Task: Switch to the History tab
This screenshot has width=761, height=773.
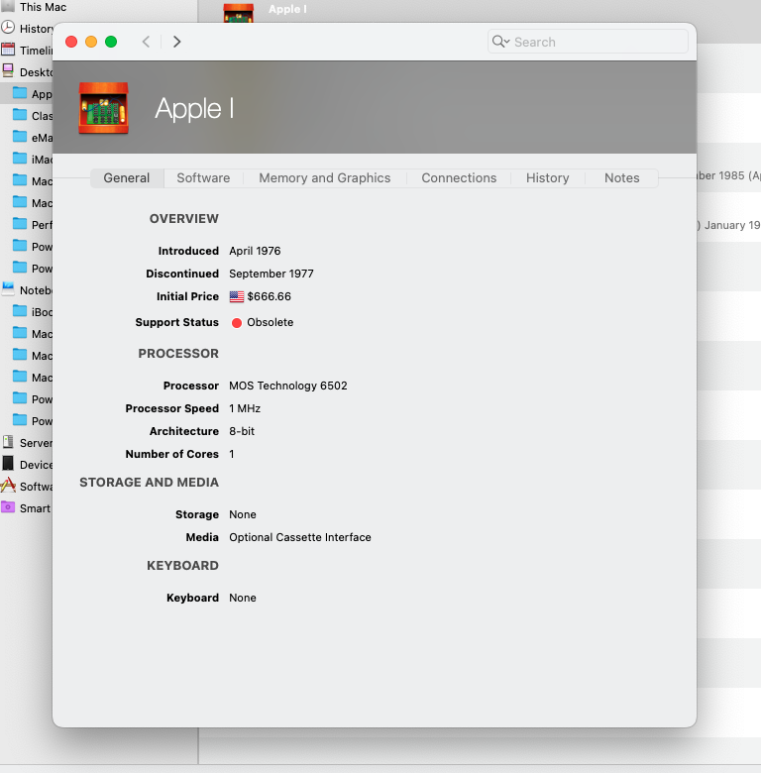Action: click(x=548, y=178)
